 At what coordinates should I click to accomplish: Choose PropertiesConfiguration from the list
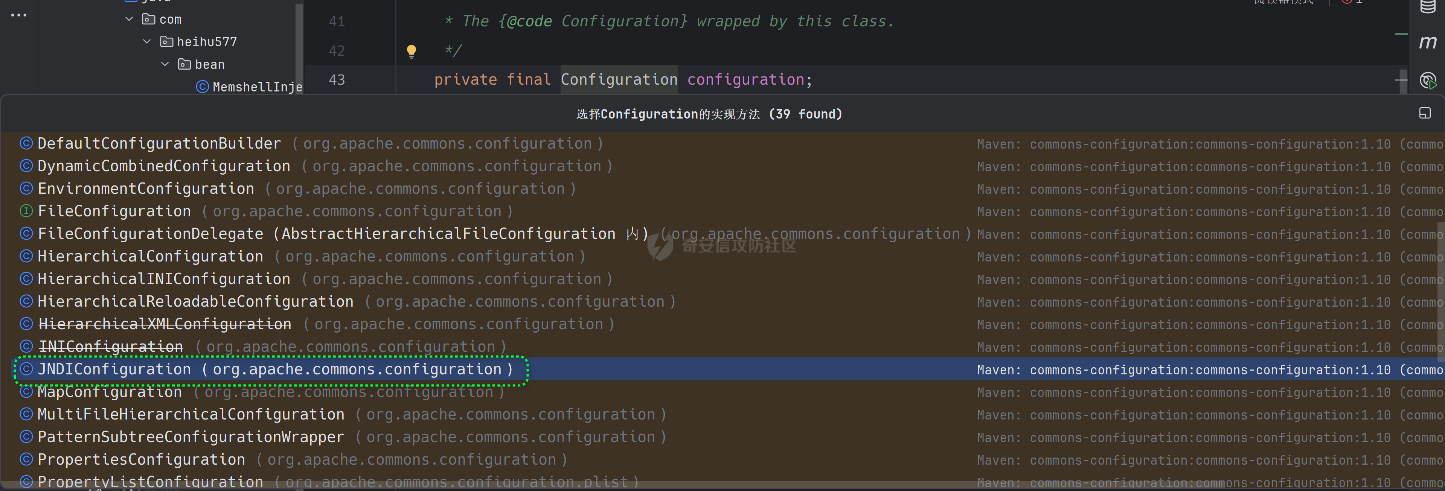(x=141, y=460)
